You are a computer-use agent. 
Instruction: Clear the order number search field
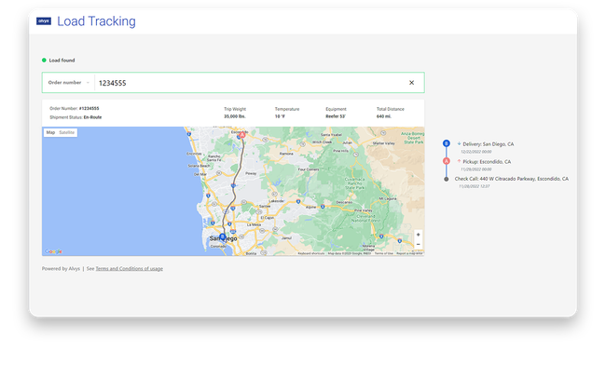click(x=411, y=83)
